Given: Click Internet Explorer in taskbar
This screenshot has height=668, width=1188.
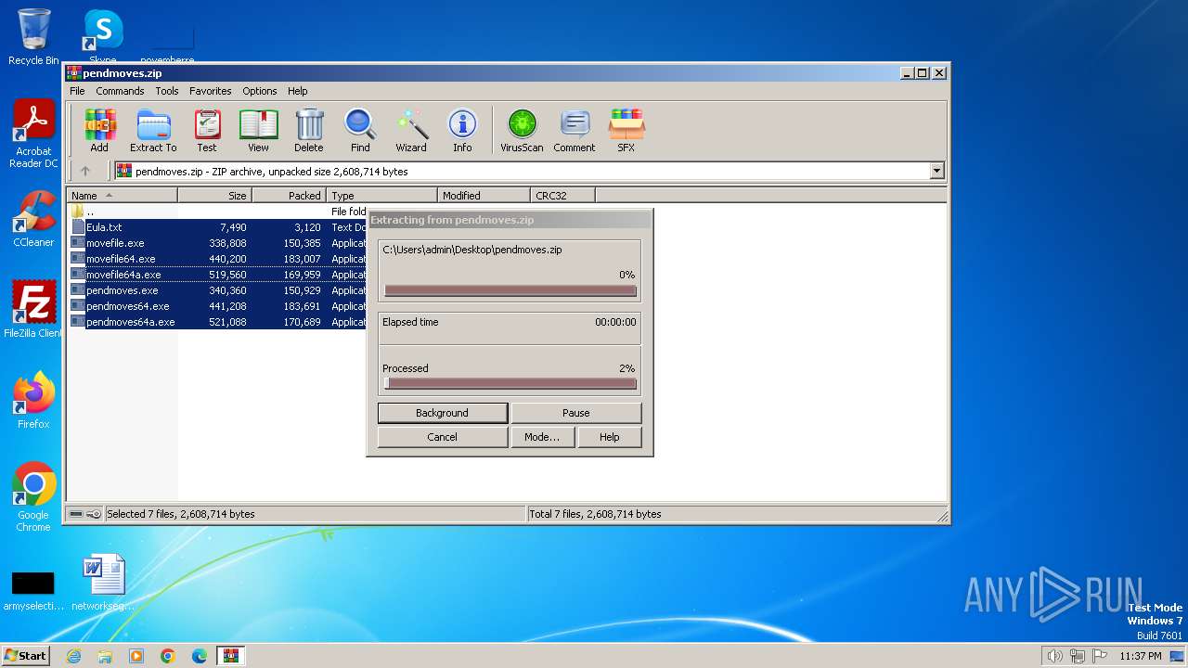Looking at the screenshot, I should point(73,656).
